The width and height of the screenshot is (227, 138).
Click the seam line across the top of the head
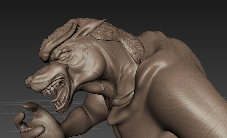[107, 38]
